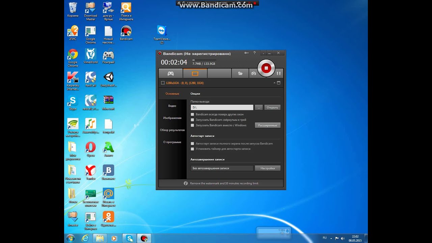Open Windows Explorer from the taskbar
The image size is (432, 243).
(100, 238)
